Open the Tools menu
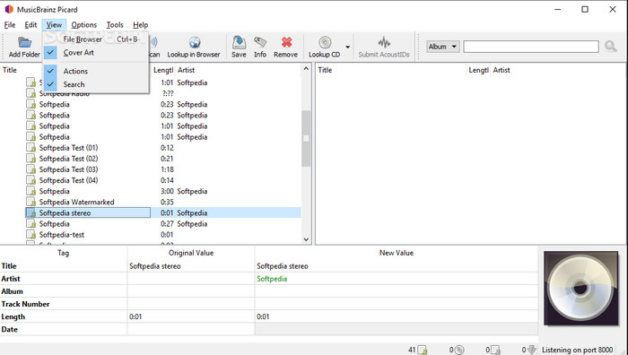The width and height of the screenshot is (628, 355). 115,25
